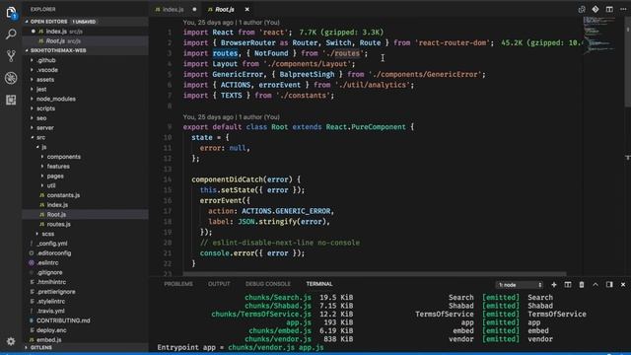The height and width of the screenshot is (355, 631).
Task: Open the DEBUG CONSOLE panel tab
Action: coord(268,284)
